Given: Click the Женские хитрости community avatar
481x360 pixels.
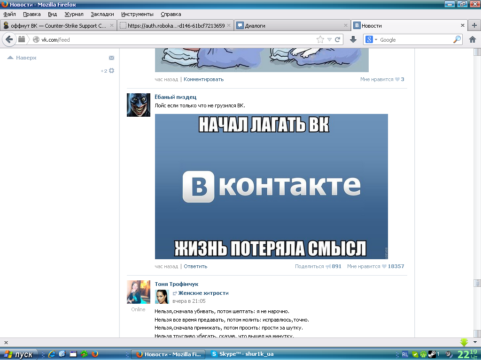Looking at the screenshot, I should point(162,297).
